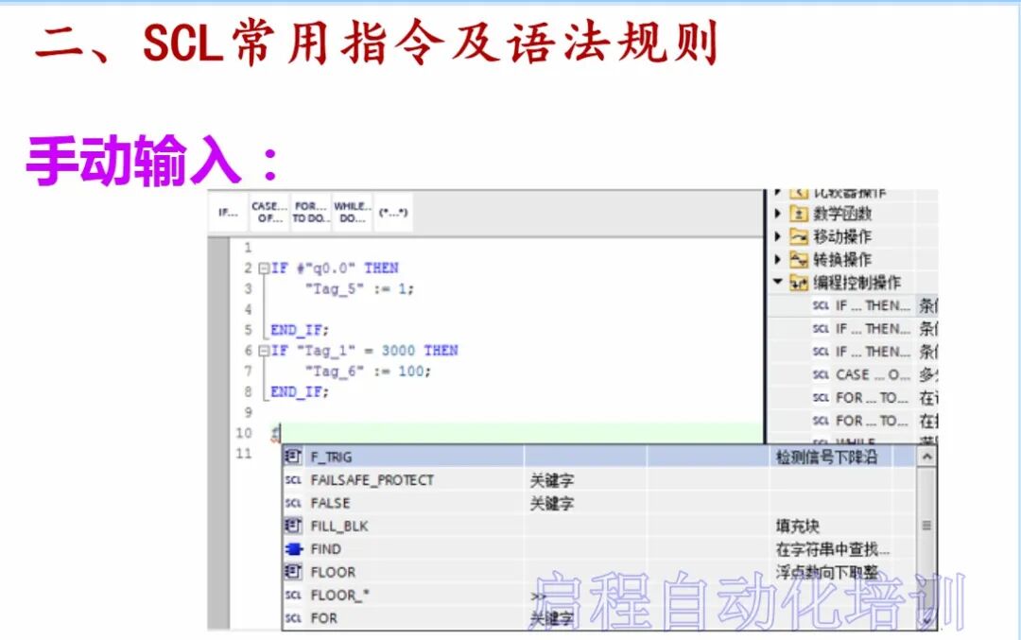Insert an IF... statement from the toolbar
Viewport: 1021px width, 640px height.
point(228,213)
